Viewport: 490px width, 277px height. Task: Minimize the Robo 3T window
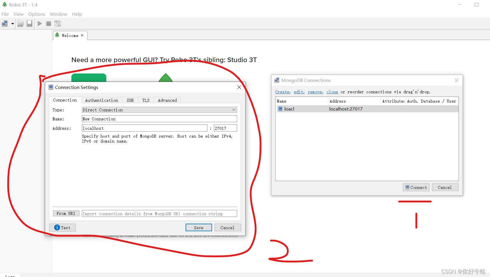pyautogui.click(x=460, y=5)
